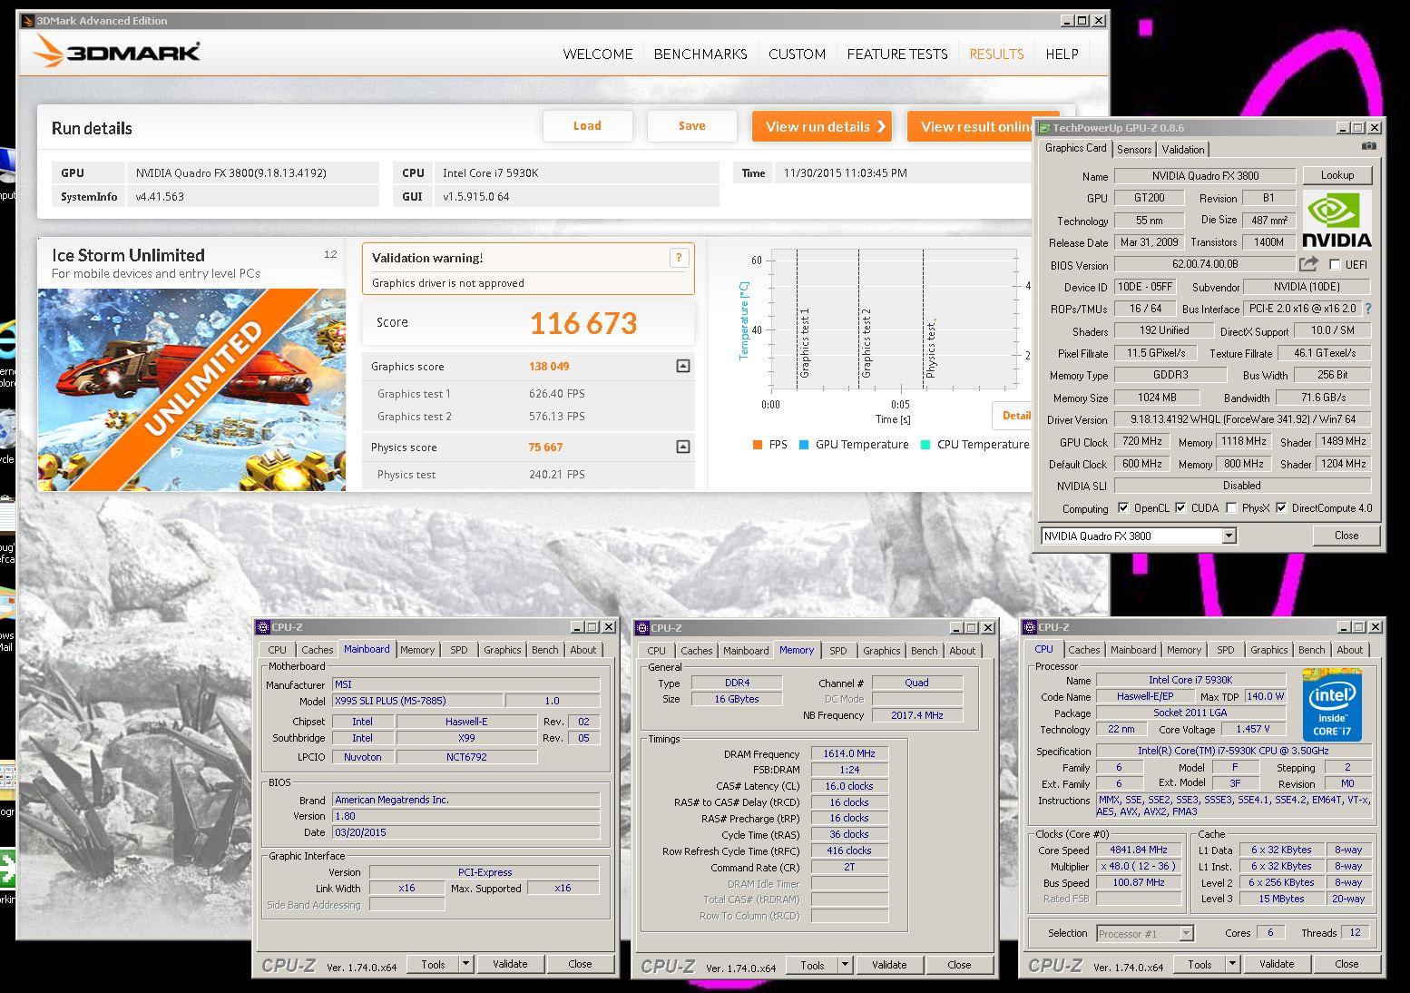Toggle the UEFI checkbox in GPU-Z

tap(1335, 265)
